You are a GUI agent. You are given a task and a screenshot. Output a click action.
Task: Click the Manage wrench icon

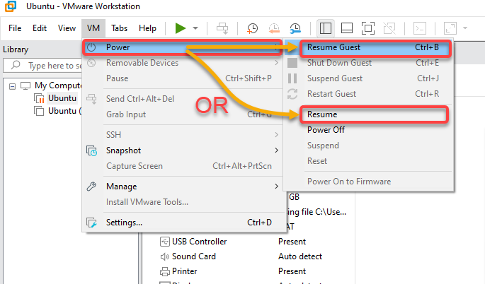coord(91,187)
